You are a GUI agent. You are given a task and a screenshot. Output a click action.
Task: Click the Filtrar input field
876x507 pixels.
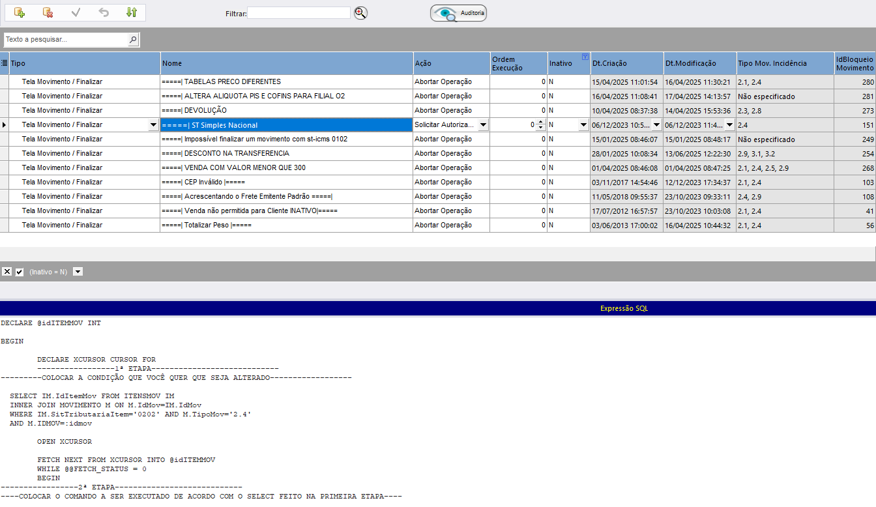(x=299, y=13)
